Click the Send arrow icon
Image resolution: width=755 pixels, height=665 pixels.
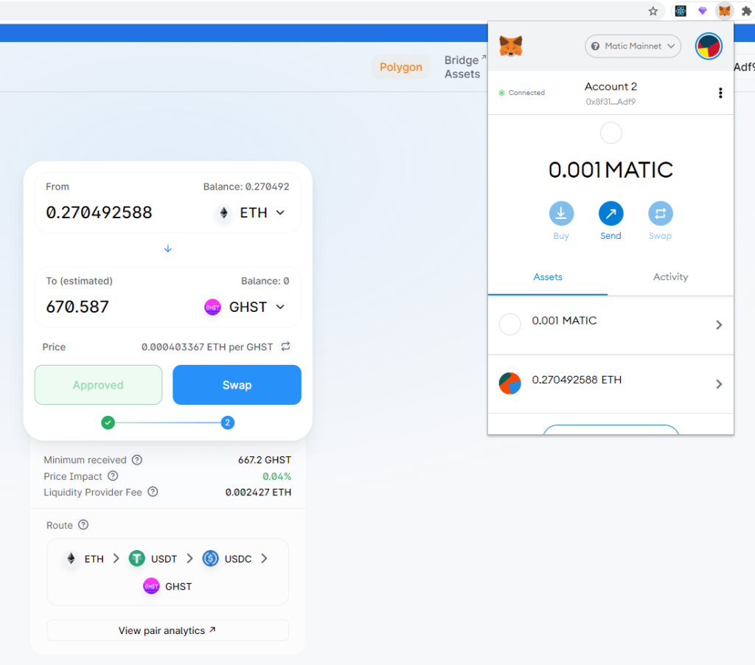(610, 214)
